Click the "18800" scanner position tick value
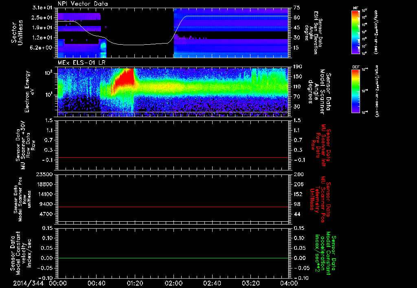Viewport: 417px width, 288px height. (44, 184)
